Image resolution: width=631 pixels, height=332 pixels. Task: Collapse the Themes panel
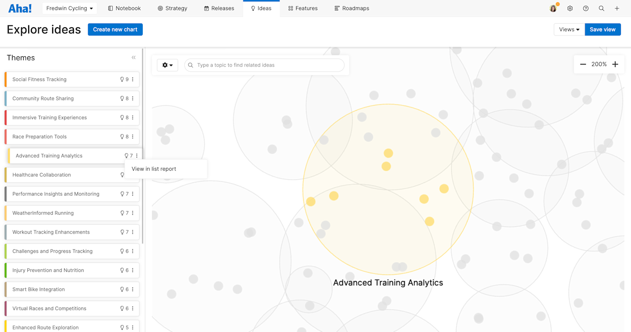point(133,58)
